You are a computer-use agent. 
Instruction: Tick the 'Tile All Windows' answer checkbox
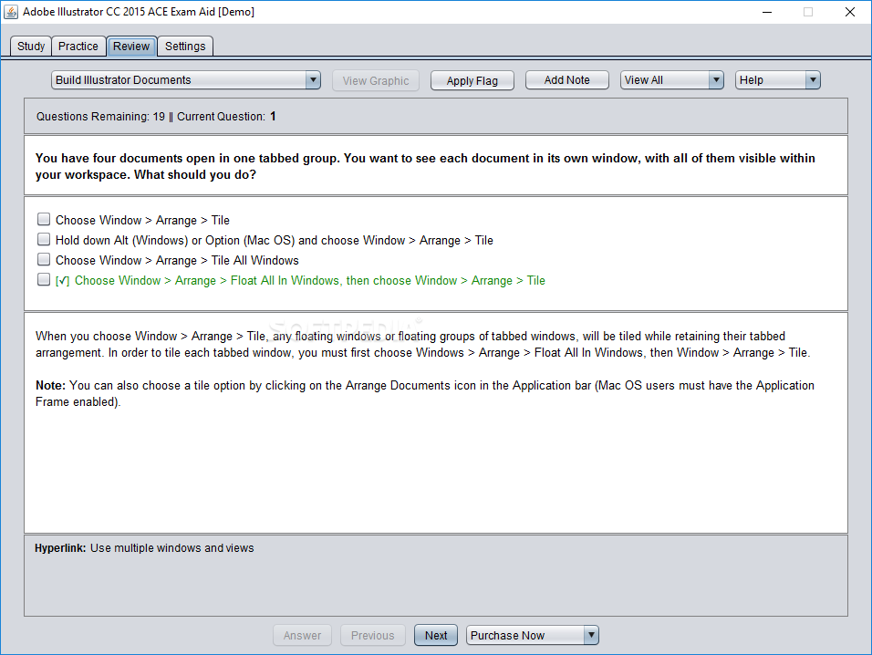point(44,259)
